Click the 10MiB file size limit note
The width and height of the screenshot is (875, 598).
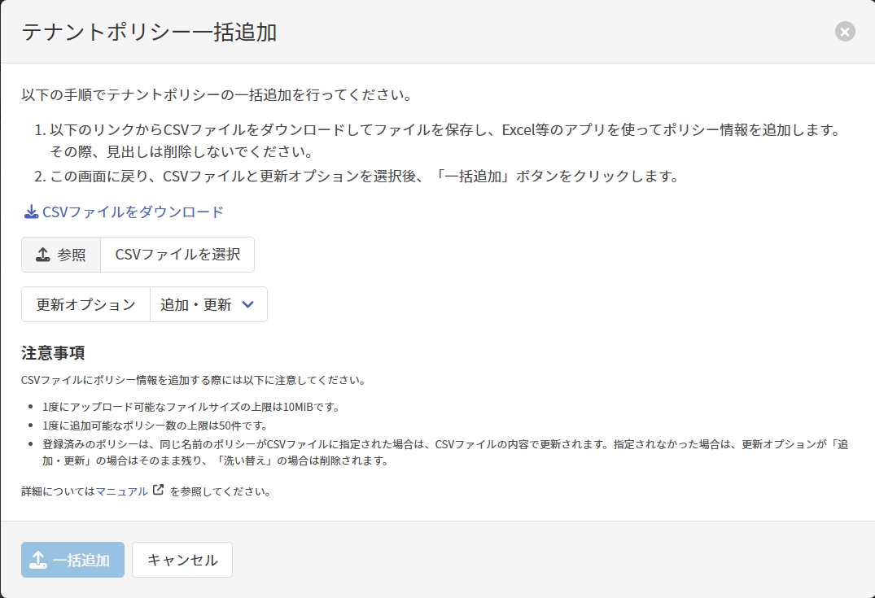[x=190, y=407]
